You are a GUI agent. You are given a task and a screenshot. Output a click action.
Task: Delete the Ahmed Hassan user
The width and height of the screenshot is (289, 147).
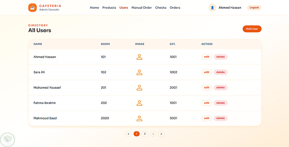pyautogui.click(x=221, y=57)
